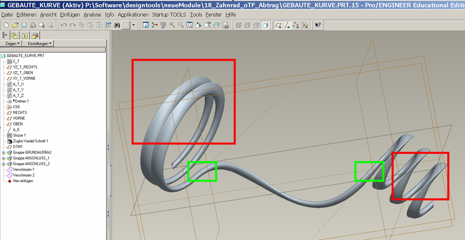Open the Einstellungen dropdown
The width and height of the screenshot is (465, 240).
(x=38, y=43)
